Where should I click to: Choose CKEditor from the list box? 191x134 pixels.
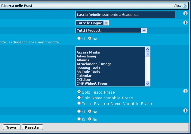pyautogui.click(x=84, y=80)
